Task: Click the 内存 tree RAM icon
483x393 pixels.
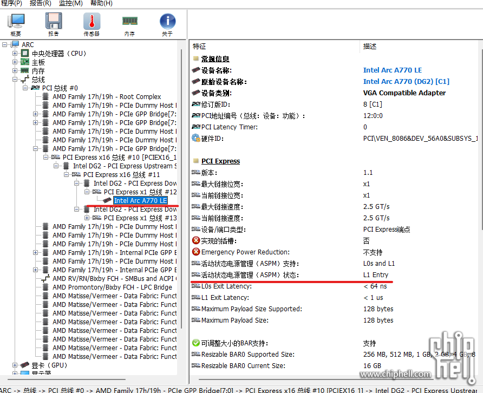Action: point(25,70)
